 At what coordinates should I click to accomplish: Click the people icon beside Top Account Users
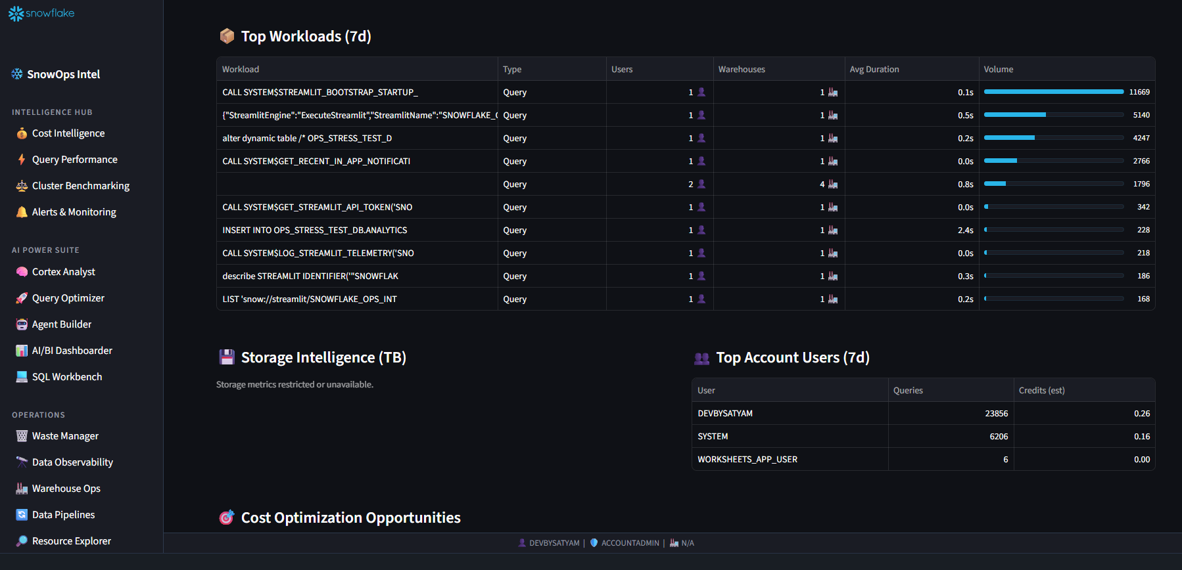(702, 358)
